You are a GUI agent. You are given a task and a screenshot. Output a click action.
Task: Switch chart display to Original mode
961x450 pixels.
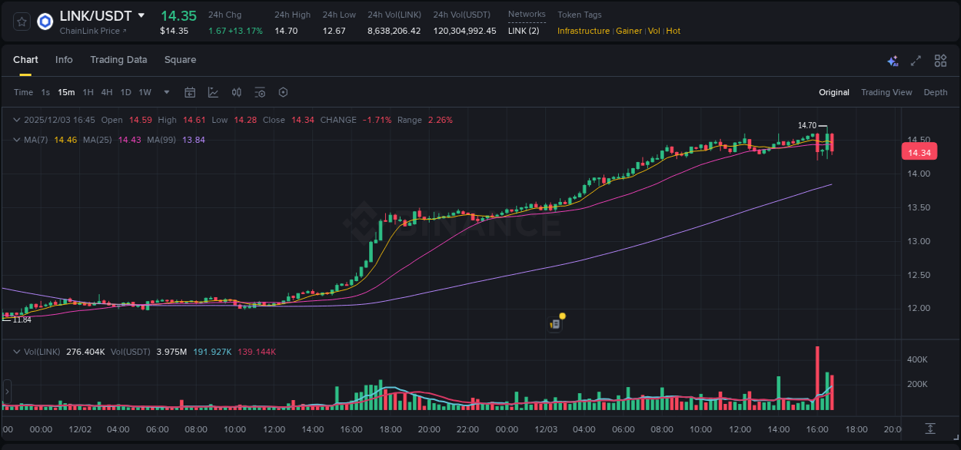pos(834,92)
